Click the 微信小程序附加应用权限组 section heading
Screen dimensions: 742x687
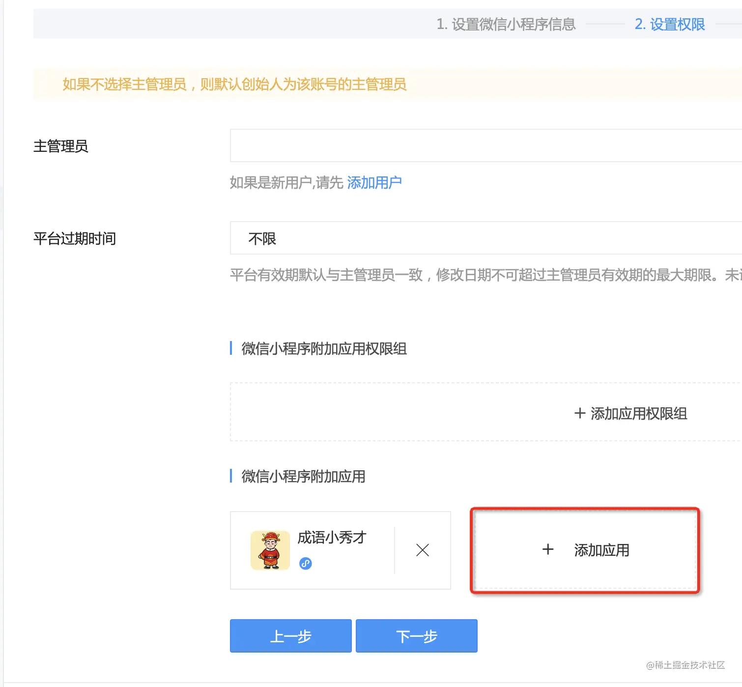point(324,348)
